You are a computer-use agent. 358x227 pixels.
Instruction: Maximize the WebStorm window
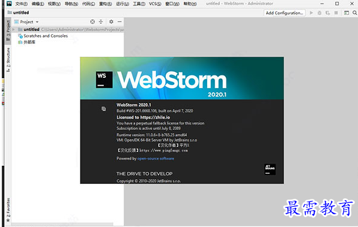(x=337, y=4)
